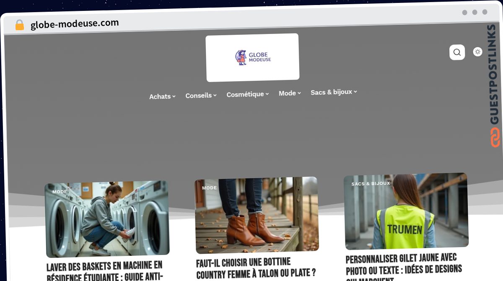Expand the chevron next to Cosmétique
503x281 pixels.
[x=267, y=94]
